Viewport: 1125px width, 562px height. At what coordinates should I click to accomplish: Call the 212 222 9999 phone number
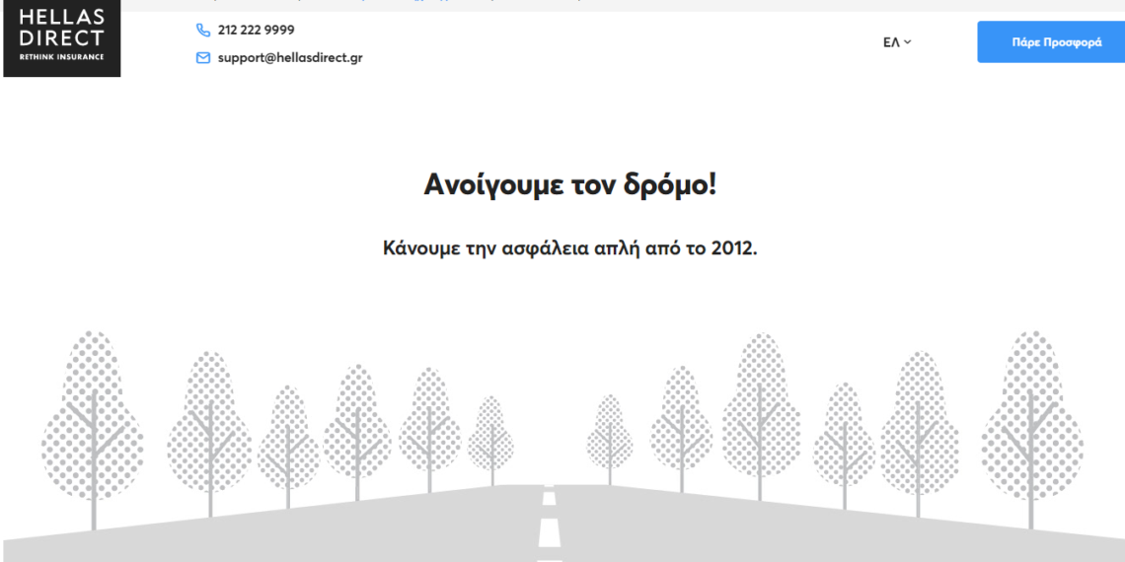[256, 31]
